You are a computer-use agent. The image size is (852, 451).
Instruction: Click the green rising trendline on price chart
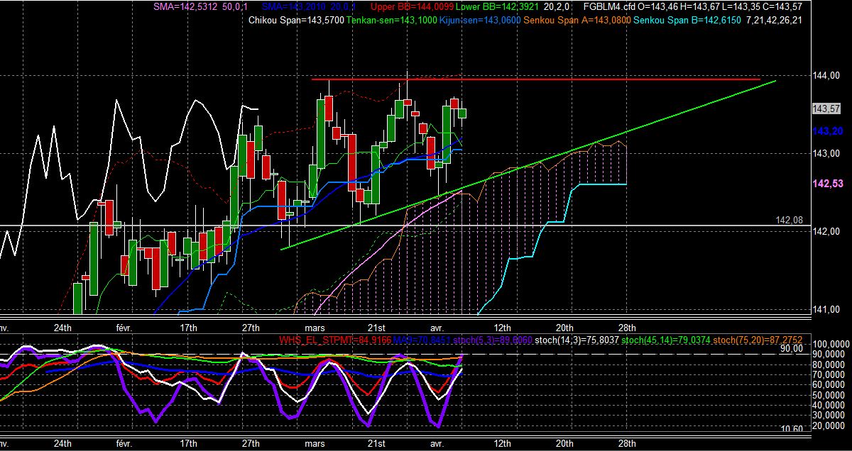(x=529, y=165)
